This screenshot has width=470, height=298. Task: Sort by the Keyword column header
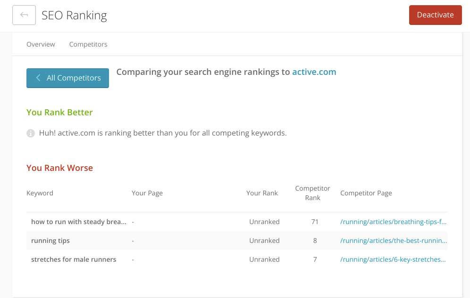coord(40,193)
